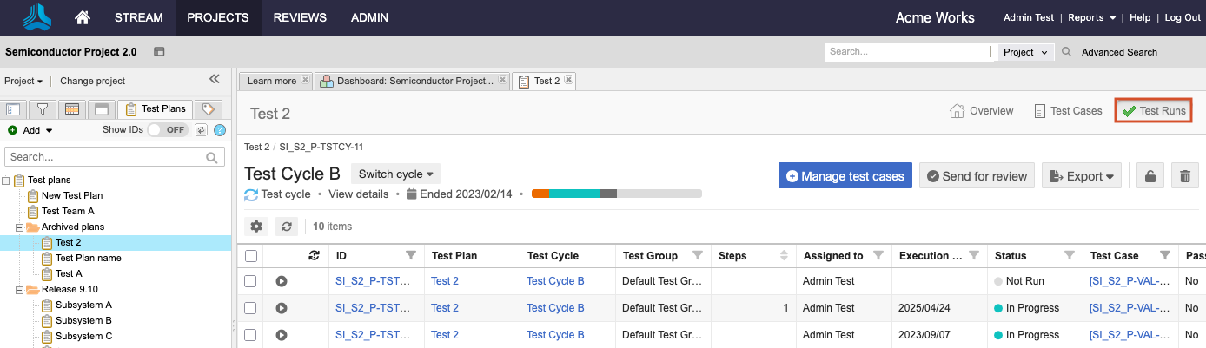Click the unlock padlock icon
Screen dimensions: 1206x348
tap(1150, 176)
